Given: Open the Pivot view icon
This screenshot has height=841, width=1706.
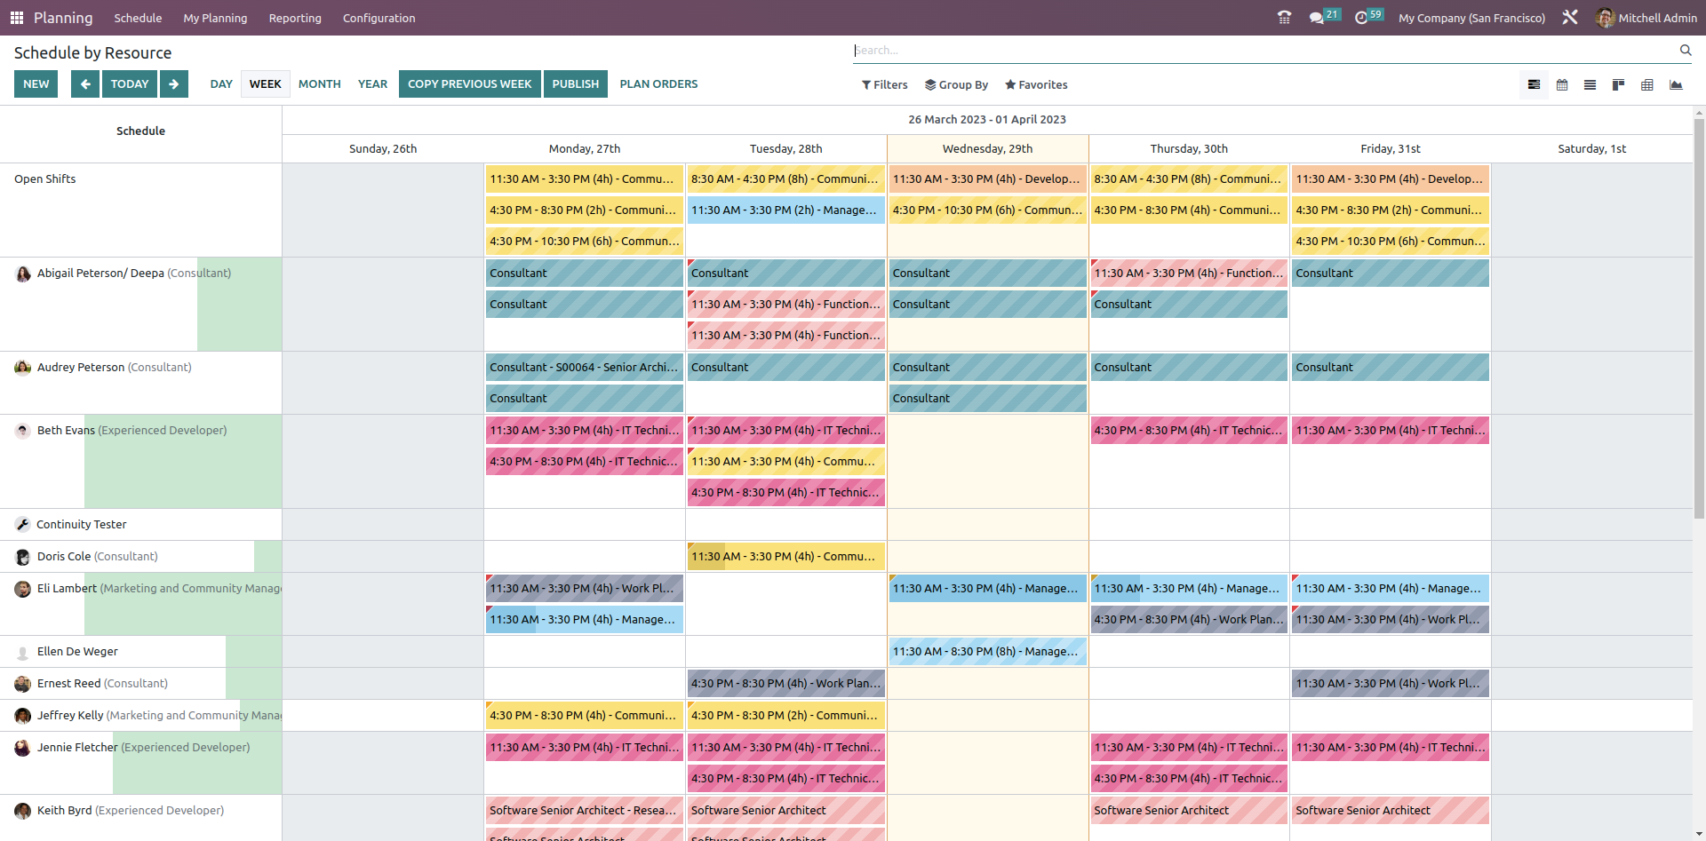Looking at the screenshot, I should [x=1648, y=84].
